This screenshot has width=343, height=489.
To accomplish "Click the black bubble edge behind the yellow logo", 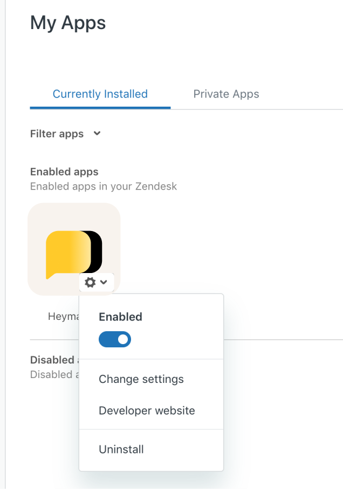I will click(97, 251).
